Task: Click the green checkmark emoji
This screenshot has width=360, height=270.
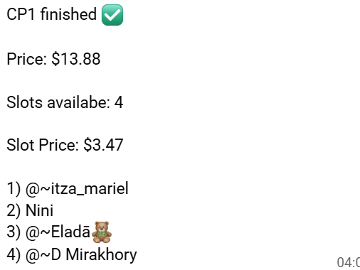Action: coord(112,15)
